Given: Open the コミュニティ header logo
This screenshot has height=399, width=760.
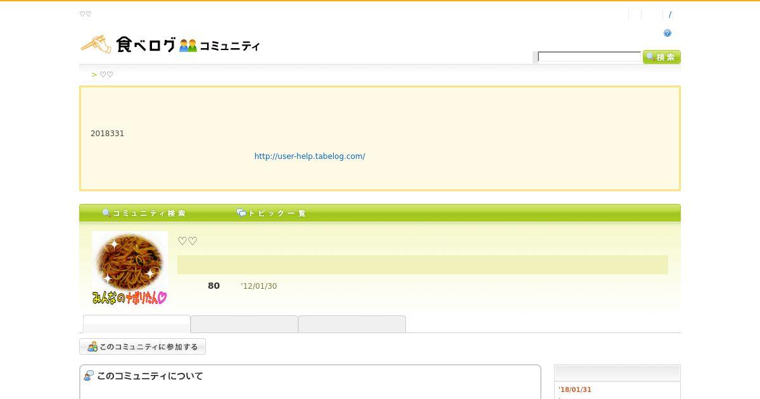Looking at the screenshot, I should coord(220,46).
